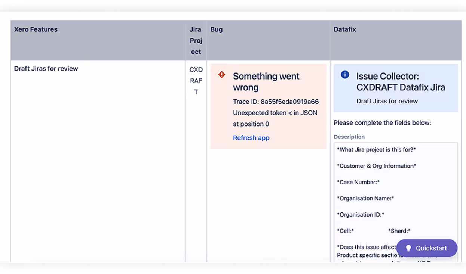This screenshot has height=274, width=466.
Task: Click the blue info circle icon
Action: [345, 75]
